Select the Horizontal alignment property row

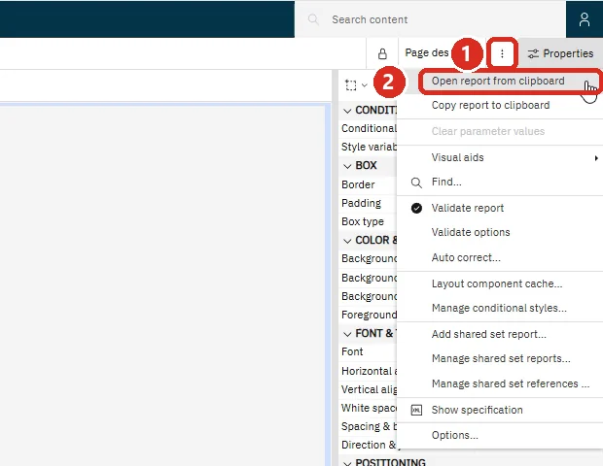pos(368,371)
